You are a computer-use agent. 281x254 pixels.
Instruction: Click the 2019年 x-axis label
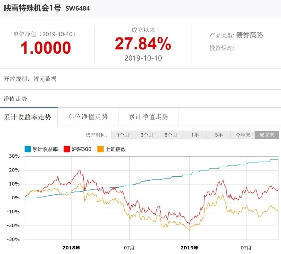(190, 248)
